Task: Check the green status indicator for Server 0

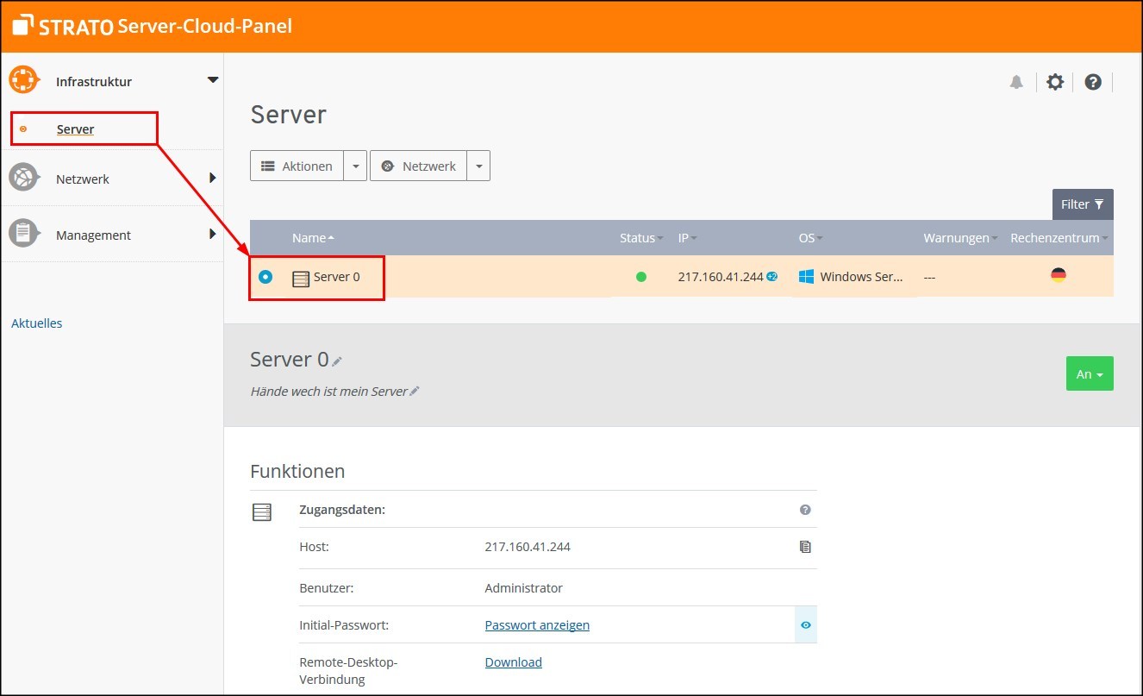Action: [x=640, y=275]
